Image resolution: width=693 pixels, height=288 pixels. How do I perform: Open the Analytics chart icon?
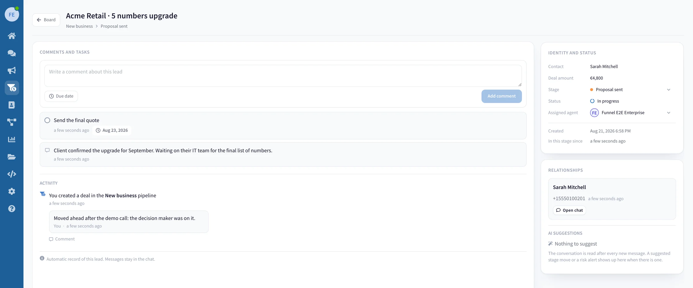[x=12, y=139]
